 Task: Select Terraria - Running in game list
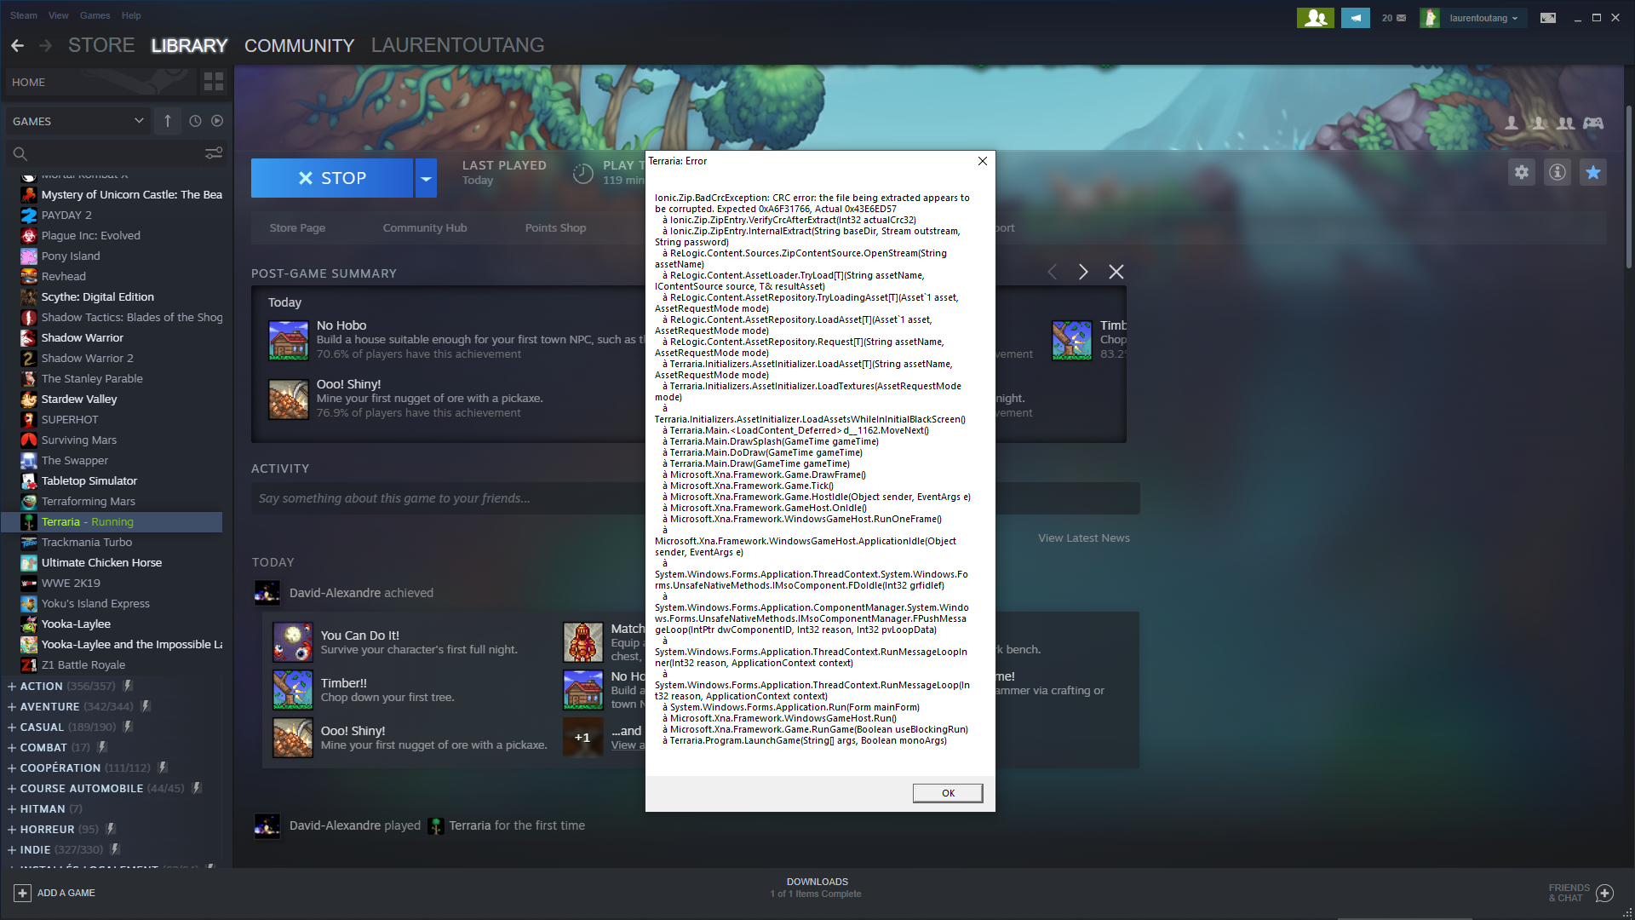[112, 521]
